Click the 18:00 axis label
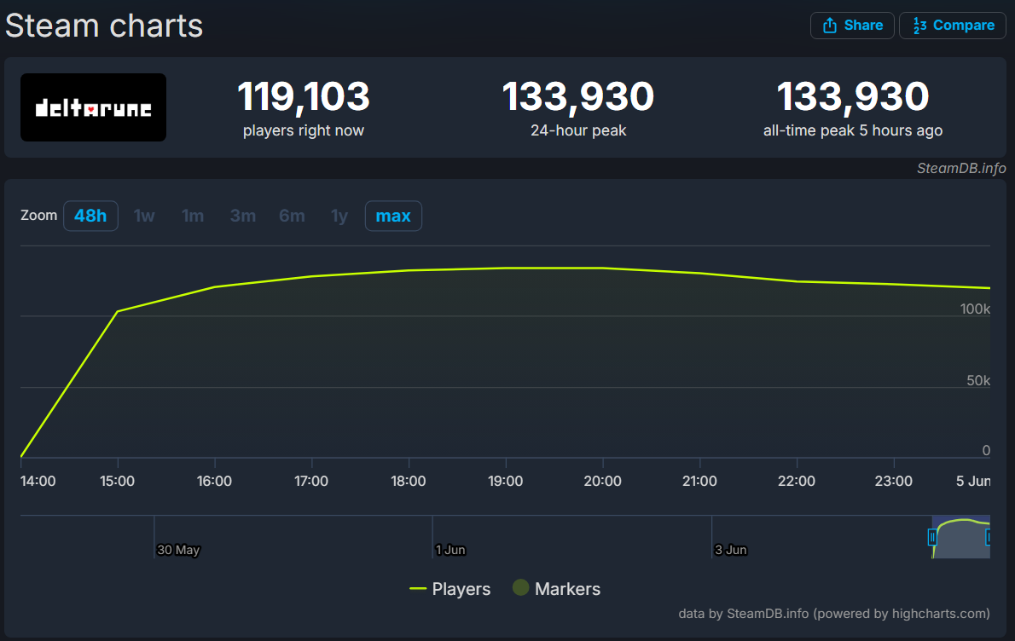Viewport: 1015px width, 641px height. point(409,482)
